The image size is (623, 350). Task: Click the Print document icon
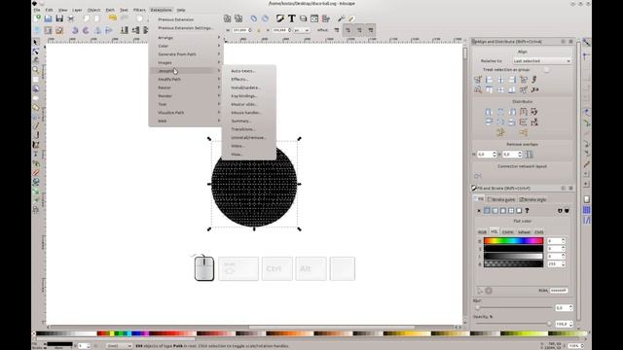tap(71, 18)
